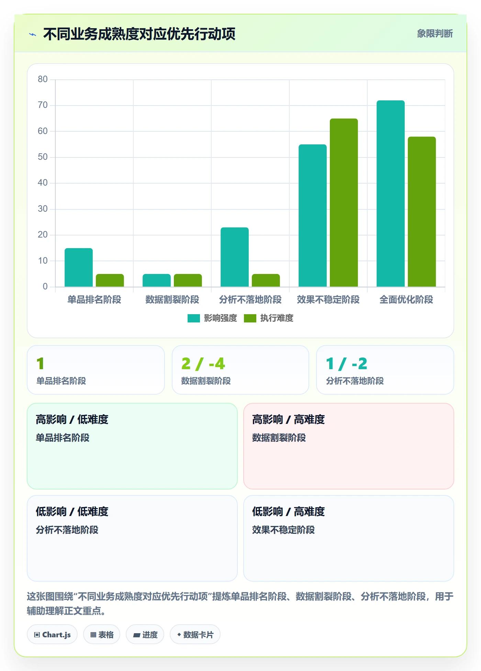The width and height of the screenshot is (481, 671).
Task: Click the 影响强度 bar for 全面优化阶段
Action: (x=391, y=194)
